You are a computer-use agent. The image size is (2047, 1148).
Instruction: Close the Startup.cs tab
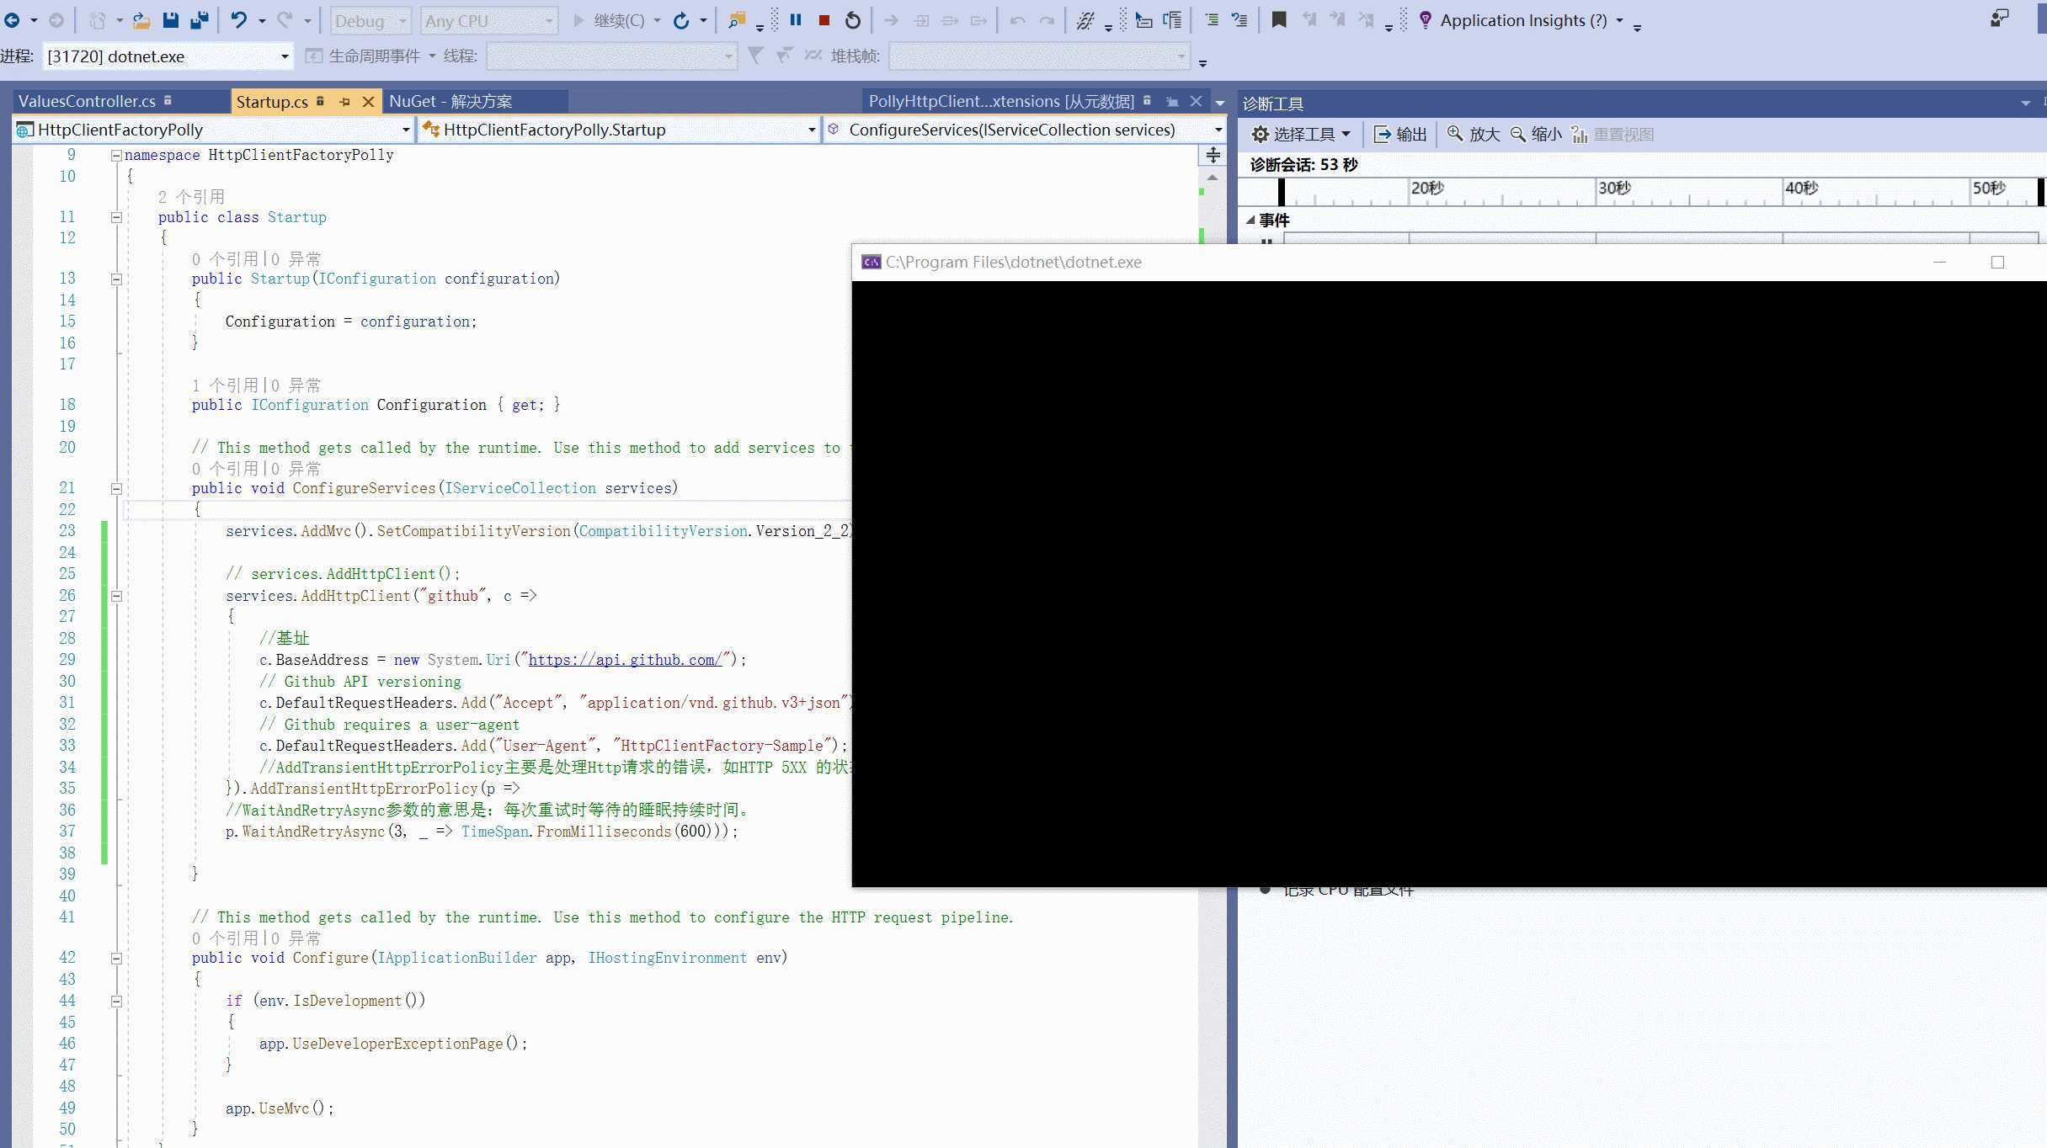pyautogui.click(x=368, y=102)
